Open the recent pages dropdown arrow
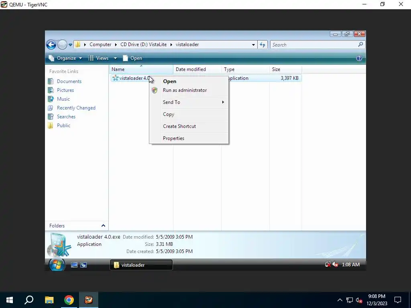Image resolution: width=411 pixels, height=308 pixels. tap(70, 45)
